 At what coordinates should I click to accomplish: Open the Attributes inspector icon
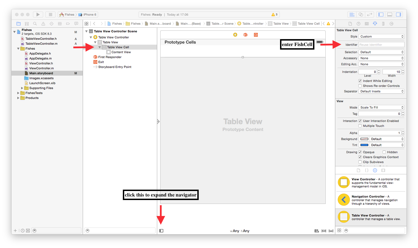[375, 24]
